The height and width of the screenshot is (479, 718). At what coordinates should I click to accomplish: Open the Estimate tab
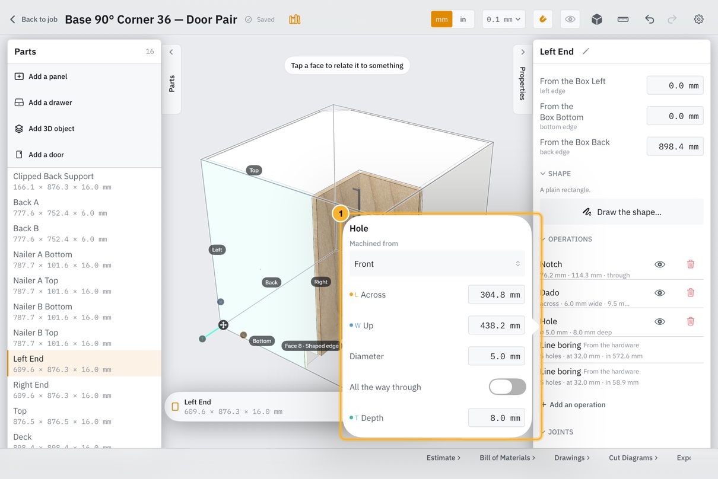(x=443, y=458)
